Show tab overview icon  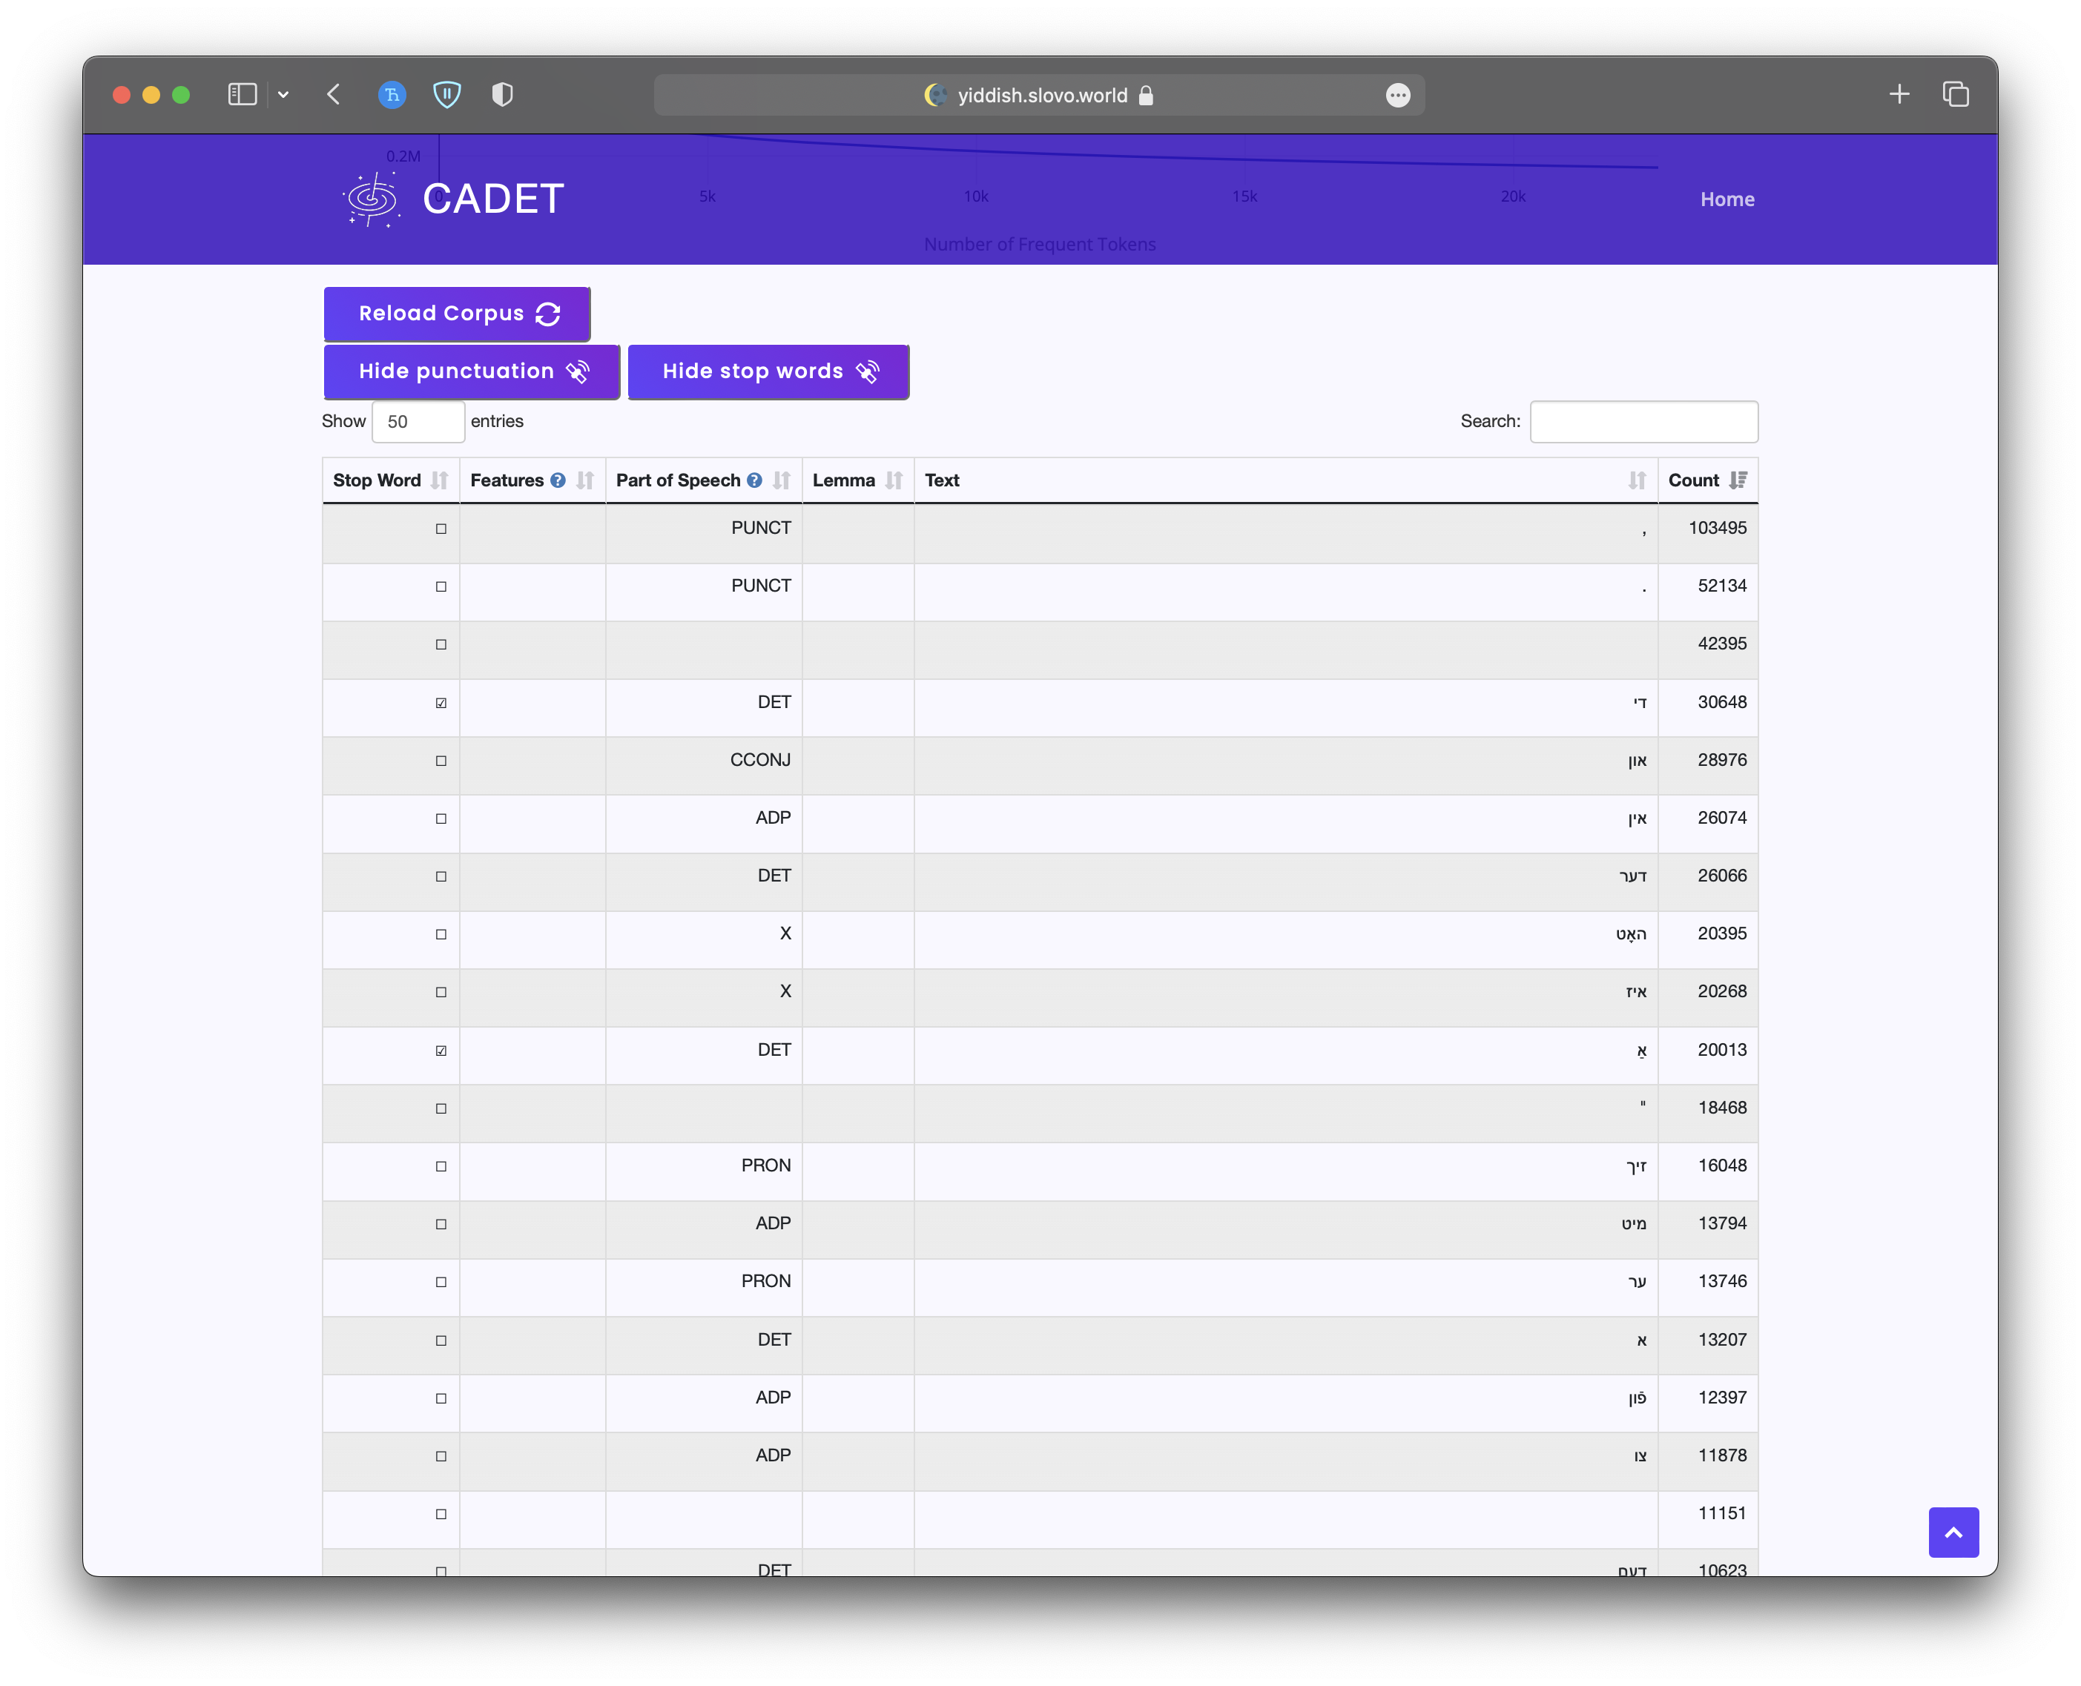(x=1955, y=94)
